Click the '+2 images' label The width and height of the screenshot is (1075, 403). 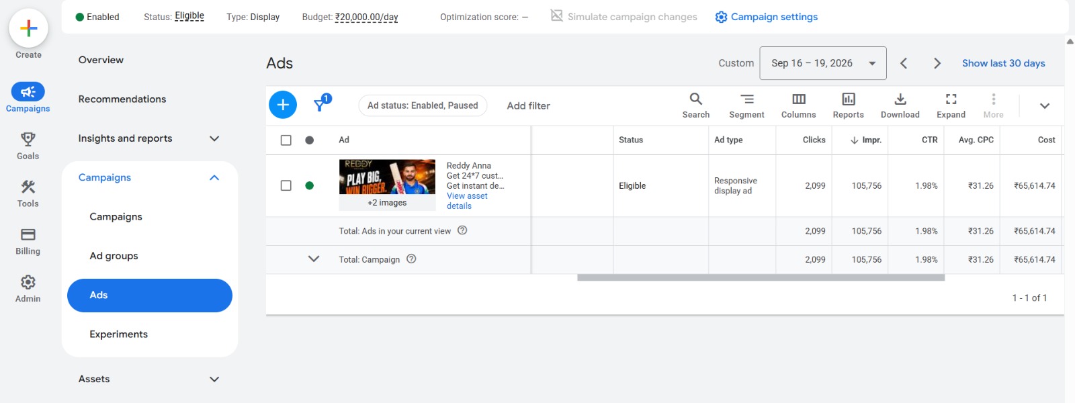point(387,202)
